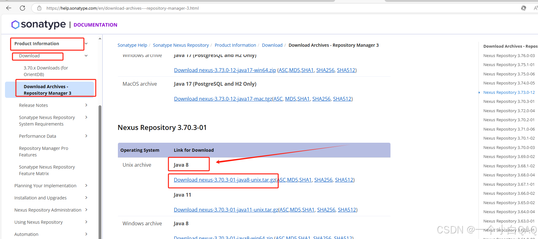Screen dimensions: 538x239
Task: Open Performance Data sidebar item
Action: click(37, 136)
